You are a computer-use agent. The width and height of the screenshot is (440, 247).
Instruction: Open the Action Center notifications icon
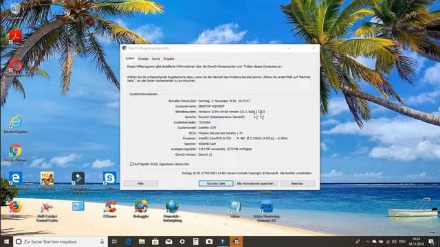tap(431, 242)
